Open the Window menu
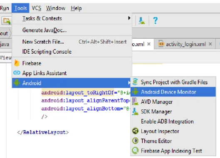Screen dimensions: 220x158 [56, 8]
